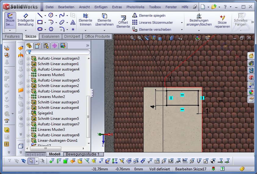Image resolution: width=257 pixels, height=174 pixels.
Task: Expand the Aufsatz-Linear austragen3 feature
Action: tap(28, 58)
